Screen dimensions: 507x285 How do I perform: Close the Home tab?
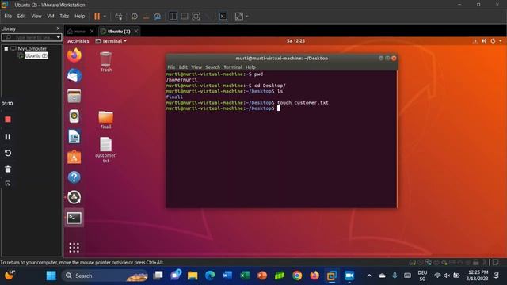(x=92, y=32)
